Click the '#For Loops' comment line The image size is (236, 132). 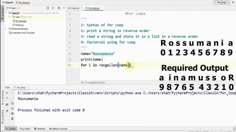pyautogui.click(x=135, y=14)
